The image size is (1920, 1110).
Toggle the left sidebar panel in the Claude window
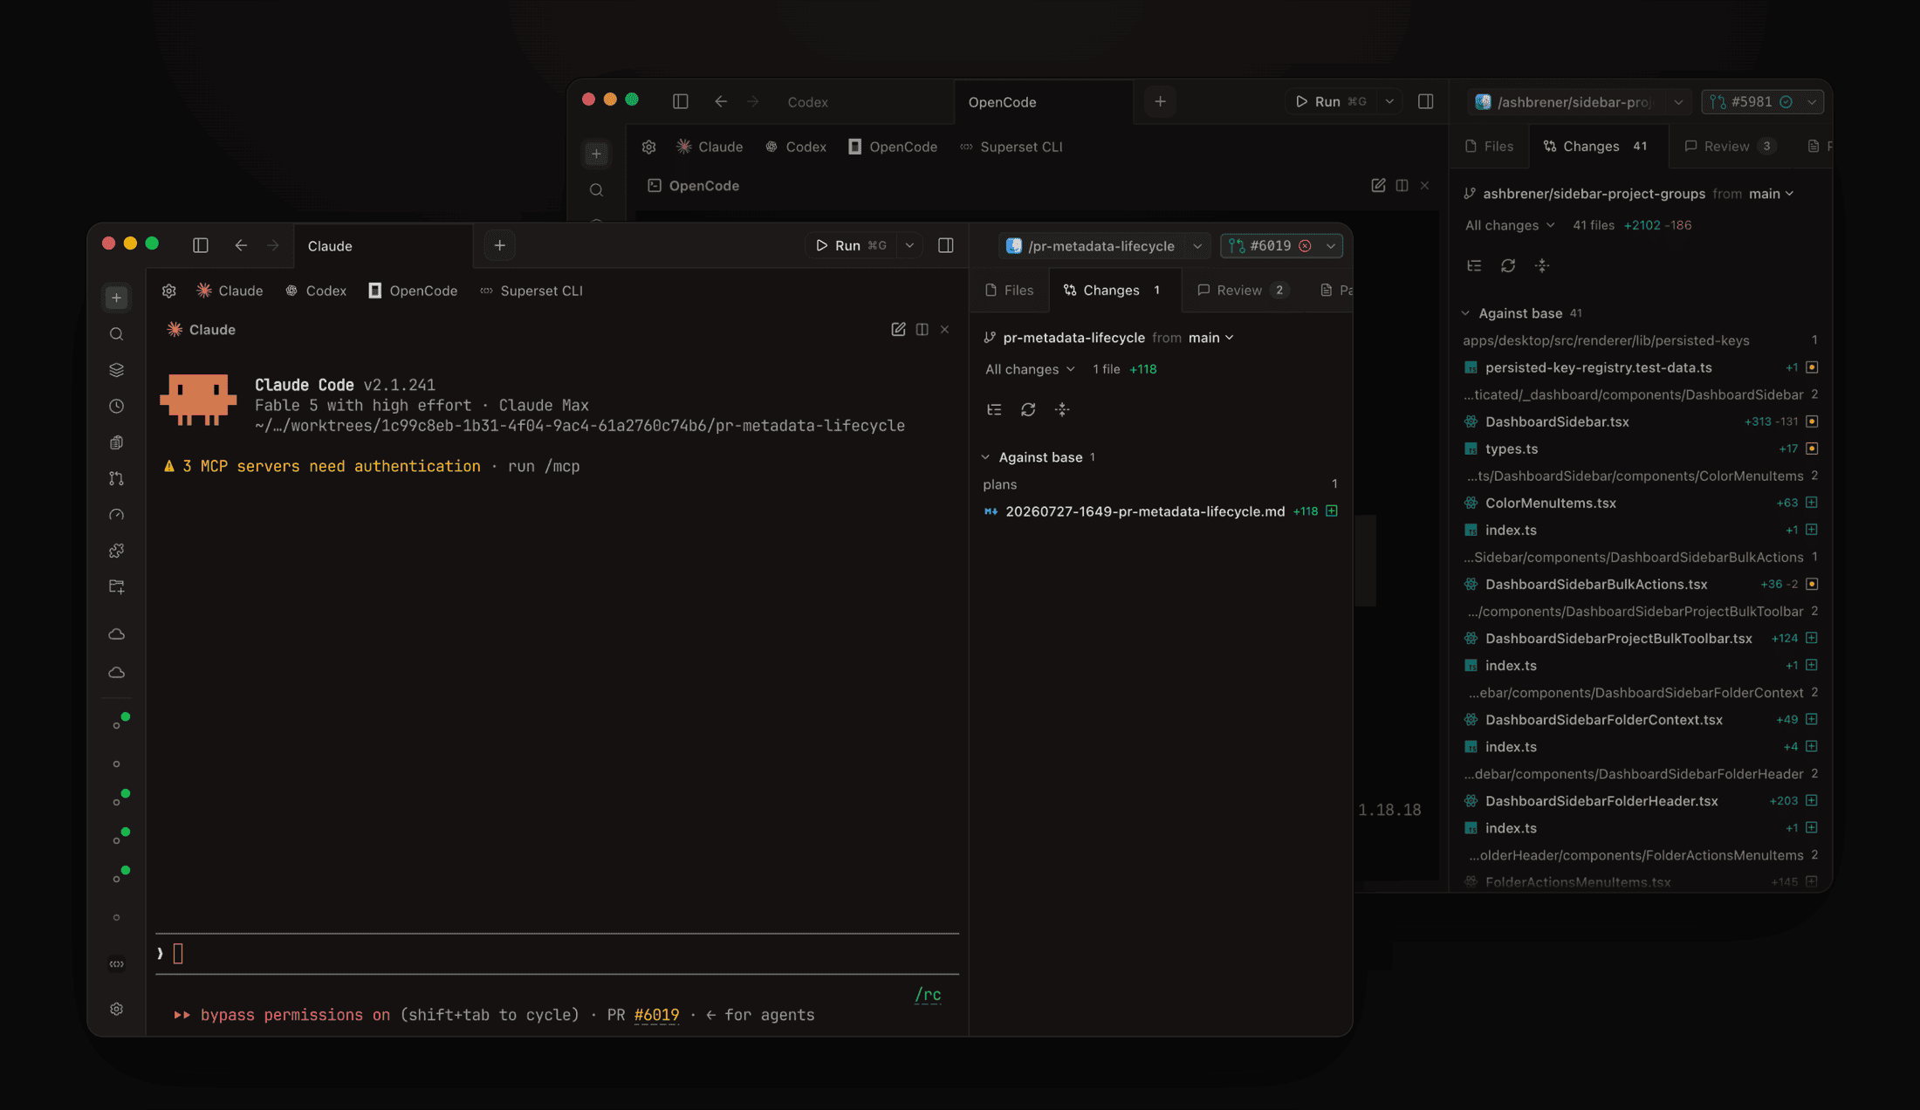point(201,245)
